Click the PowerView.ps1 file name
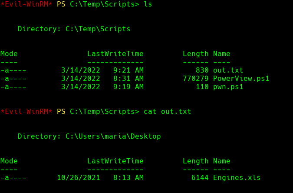293x193 pixels. [x=241, y=79]
